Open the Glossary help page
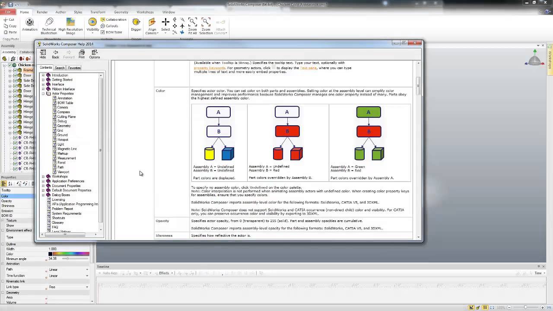This screenshot has height=311, width=553. [58, 222]
